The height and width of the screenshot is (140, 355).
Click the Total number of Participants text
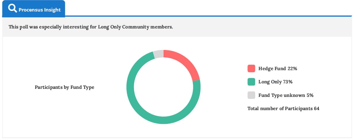(x=280, y=108)
